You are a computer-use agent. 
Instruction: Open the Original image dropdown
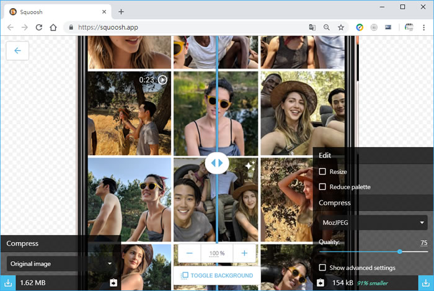[60, 264]
